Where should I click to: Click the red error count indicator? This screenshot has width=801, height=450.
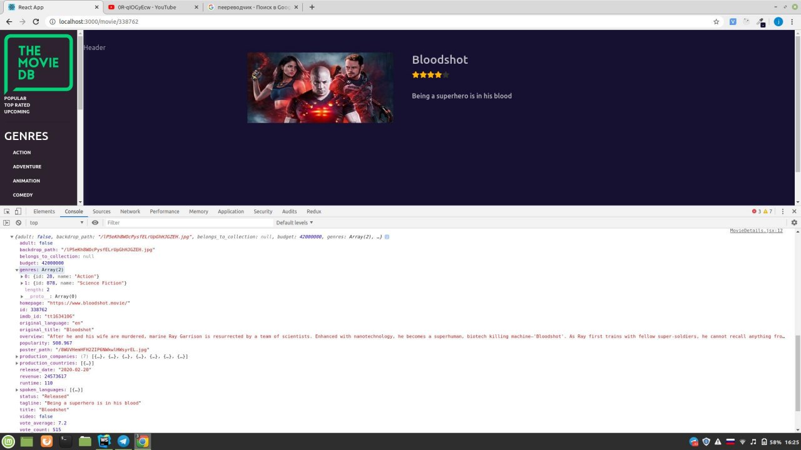(x=757, y=211)
